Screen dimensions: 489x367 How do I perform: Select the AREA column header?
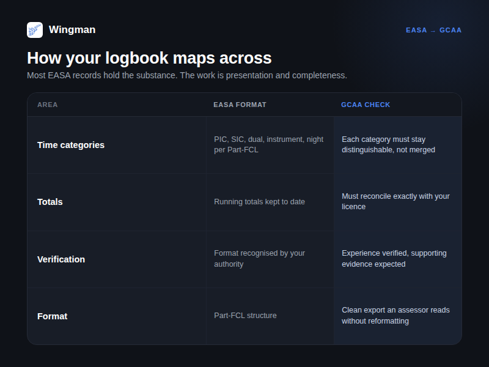point(48,105)
